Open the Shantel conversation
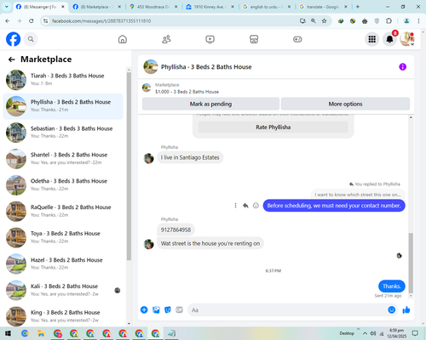 click(x=63, y=159)
